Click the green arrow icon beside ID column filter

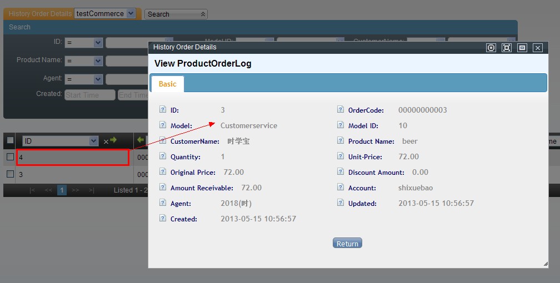113,140
